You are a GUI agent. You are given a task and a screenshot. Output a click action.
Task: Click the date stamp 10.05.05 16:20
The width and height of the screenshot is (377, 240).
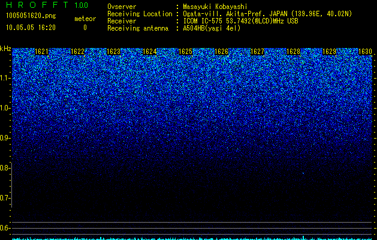pyautogui.click(x=31, y=28)
